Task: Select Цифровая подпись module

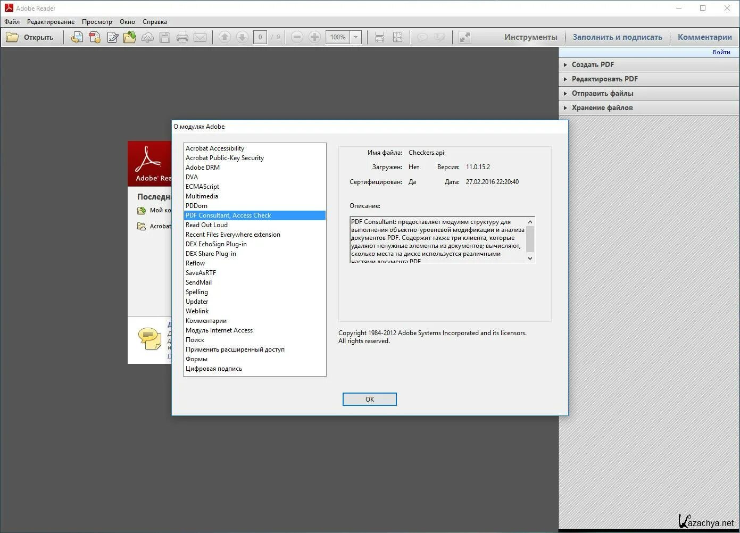Action: coord(255,369)
